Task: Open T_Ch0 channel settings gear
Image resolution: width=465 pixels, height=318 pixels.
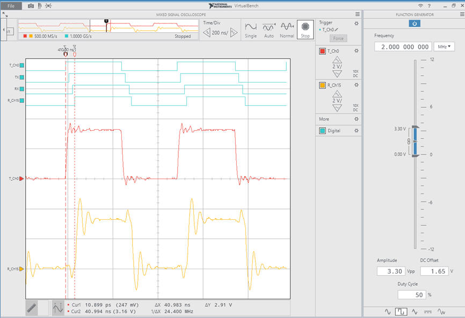Action: tap(357, 51)
